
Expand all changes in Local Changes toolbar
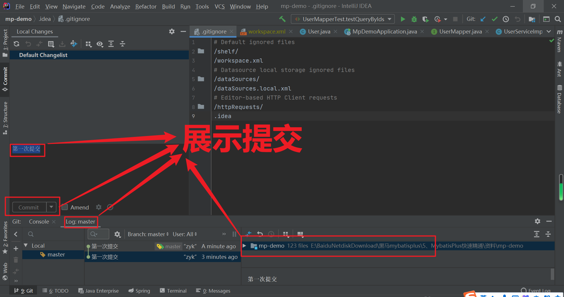[111, 44]
